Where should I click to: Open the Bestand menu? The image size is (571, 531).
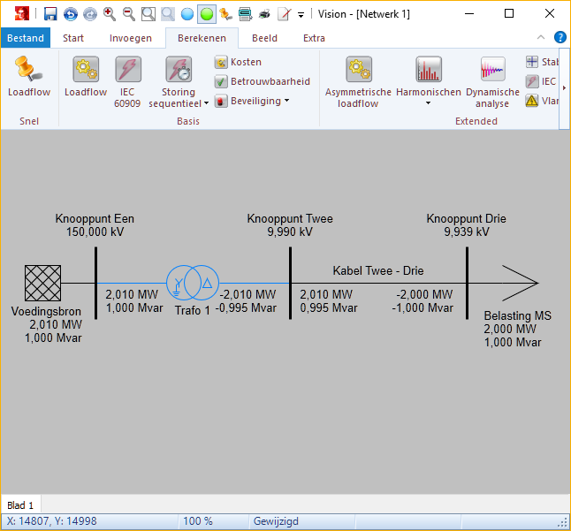pyautogui.click(x=26, y=38)
